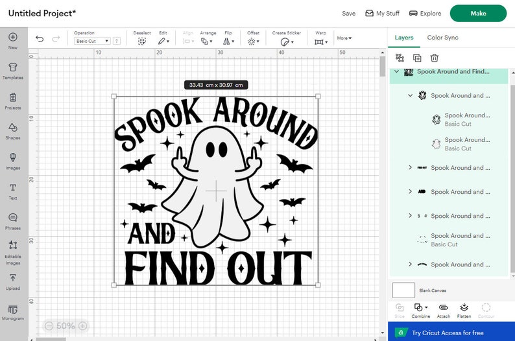Collapse the ghost Spook Around subgroup
The width and height of the screenshot is (515, 341).
(x=410, y=95)
